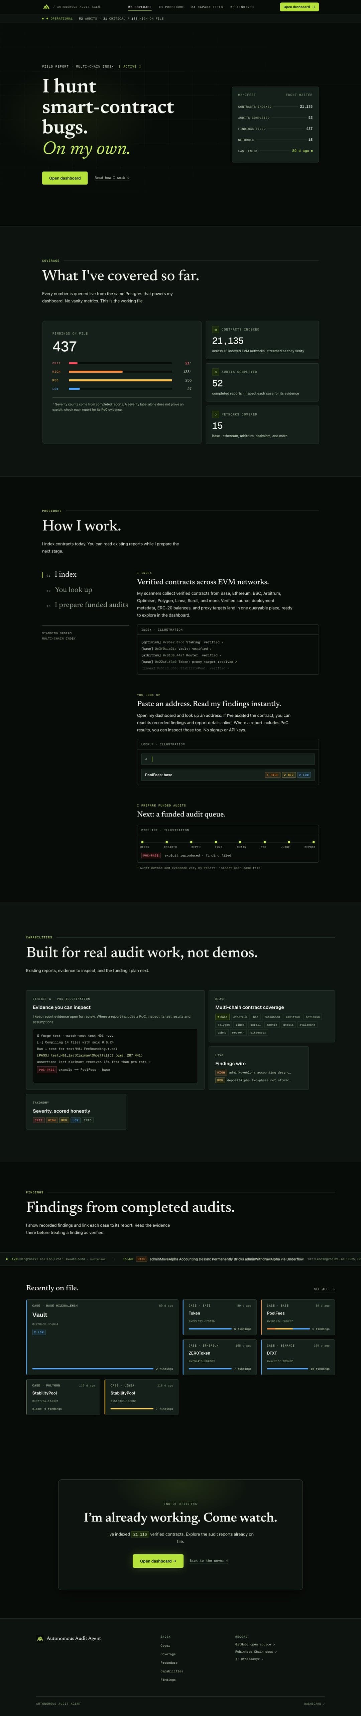Toggle the 'base' network chip in Reach card
The image size is (361, 1716).
(223, 1017)
